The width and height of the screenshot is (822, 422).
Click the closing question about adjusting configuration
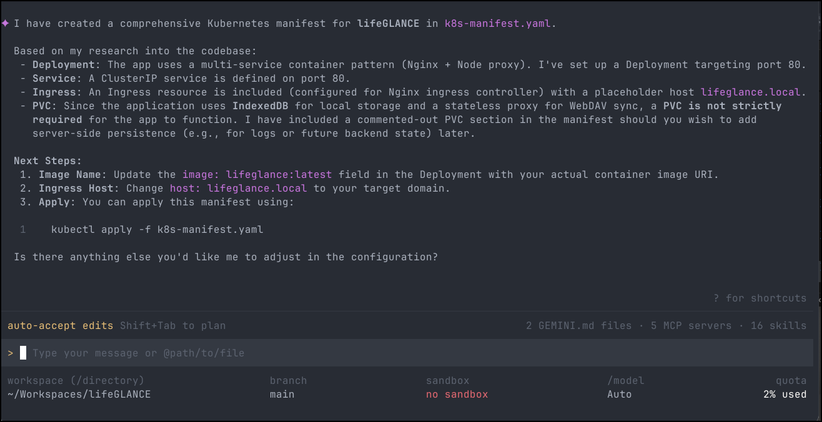click(226, 257)
